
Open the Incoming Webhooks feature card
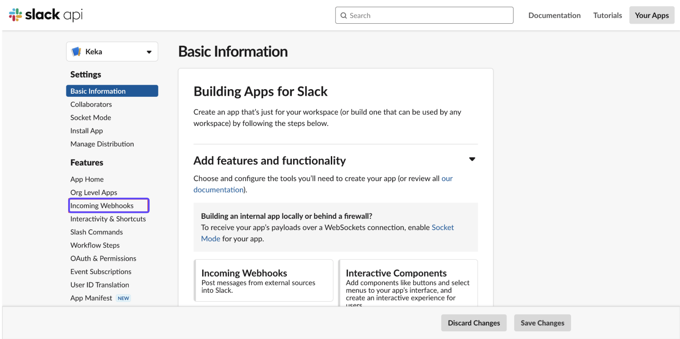click(x=264, y=280)
